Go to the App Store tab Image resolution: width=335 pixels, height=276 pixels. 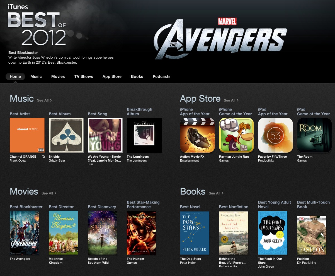coord(112,76)
